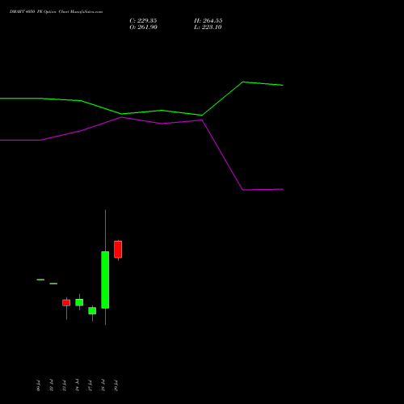
Task: Click the opening price value O: 261.90
Action: click(143, 27)
